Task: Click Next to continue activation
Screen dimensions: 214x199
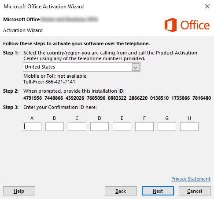Action: (x=158, y=191)
